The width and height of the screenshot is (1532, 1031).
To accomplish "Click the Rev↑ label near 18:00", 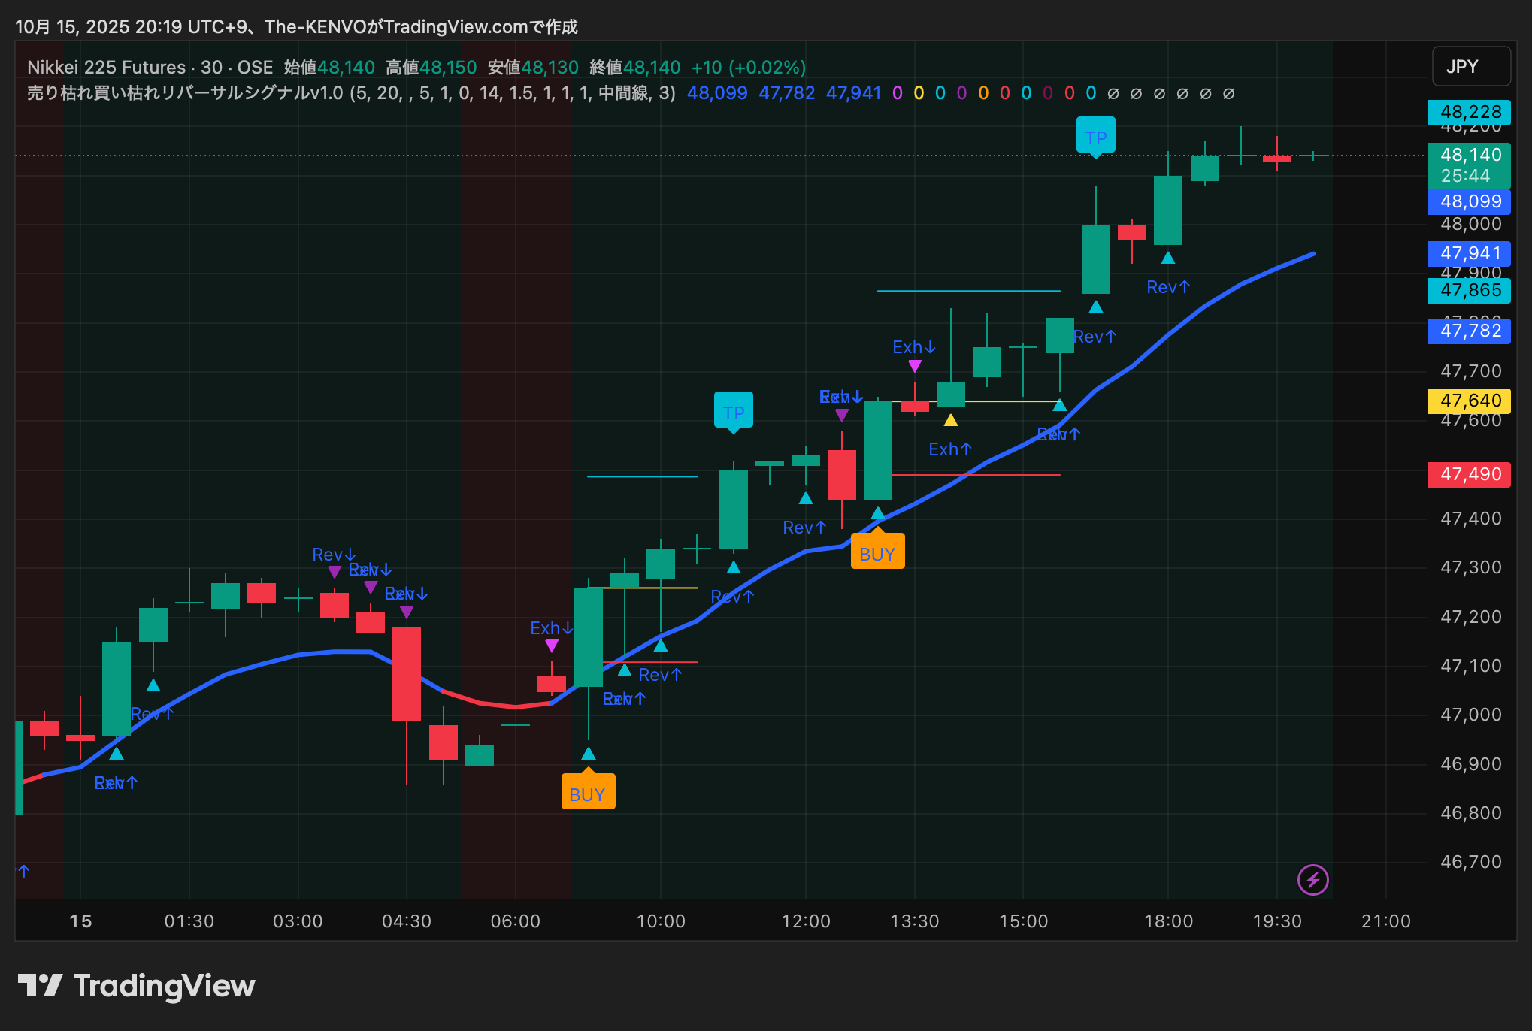I will pyautogui.click(x=1167, y=287).
